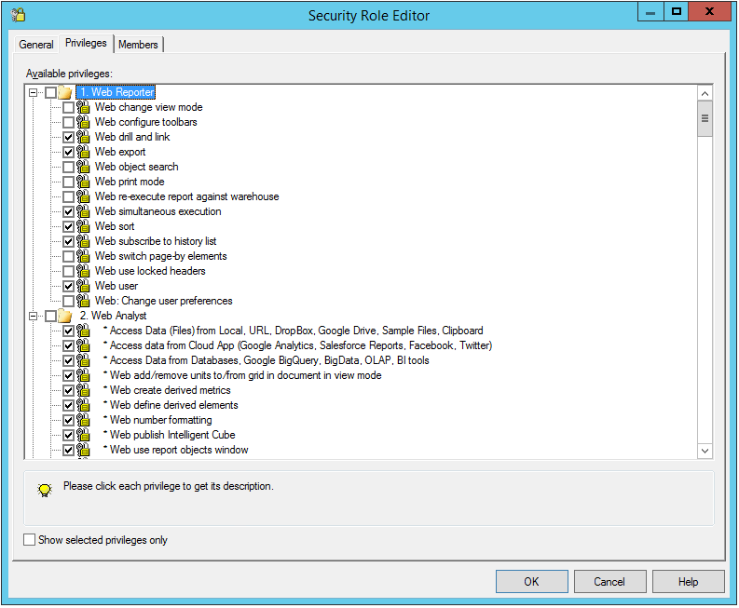Uncheck the Web drill and link privilege
739x608 pixels.
coord(68,137)
